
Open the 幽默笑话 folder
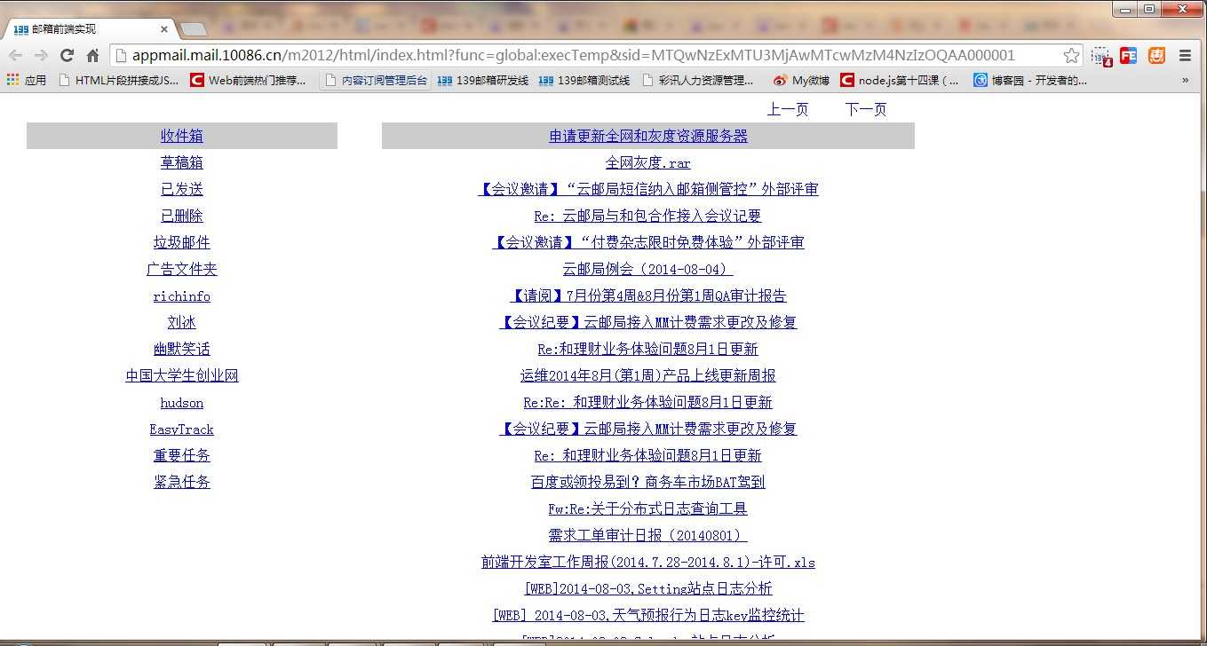[182, 349]
